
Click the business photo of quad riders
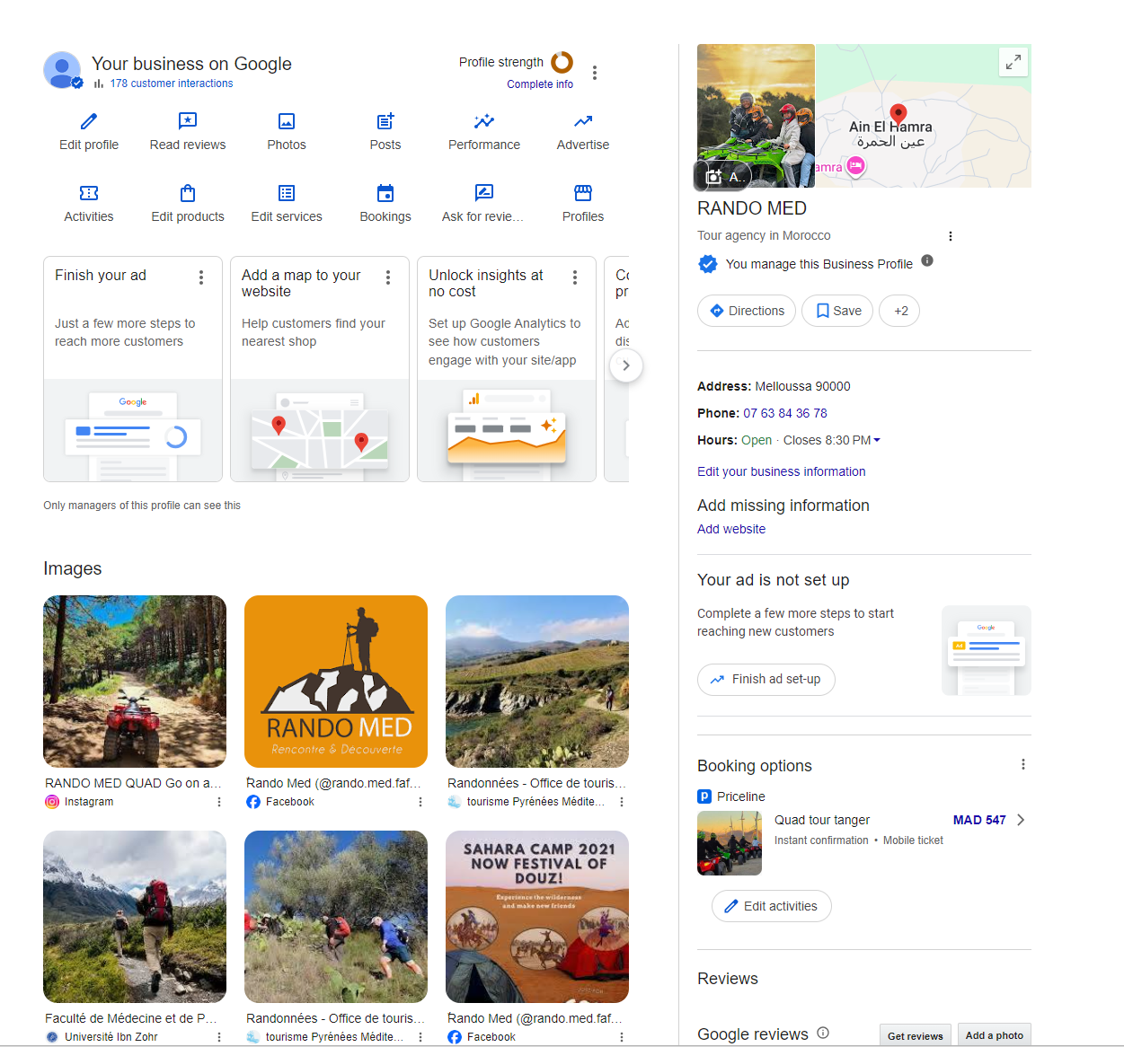coord(756,116)
